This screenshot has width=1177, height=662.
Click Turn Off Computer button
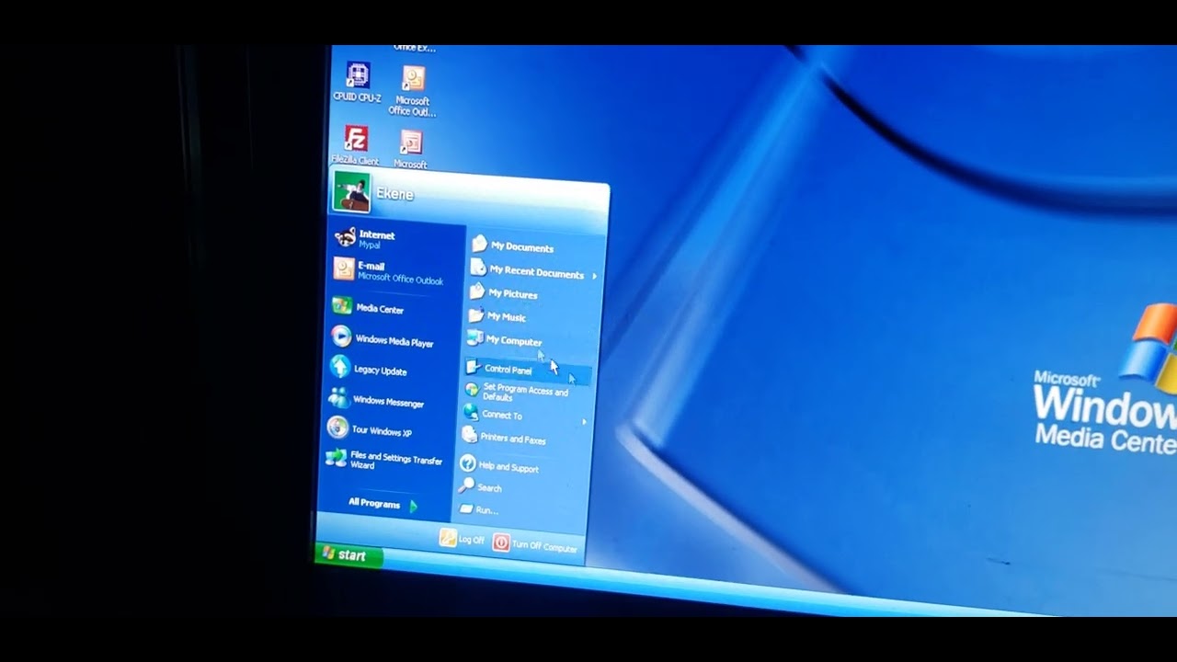click(536, 544)
